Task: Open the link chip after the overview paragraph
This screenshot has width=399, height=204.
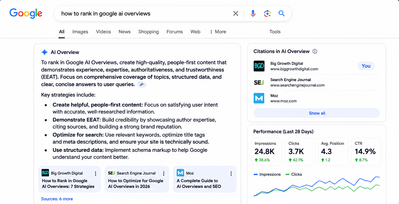Action: click(x=141, y=85)
